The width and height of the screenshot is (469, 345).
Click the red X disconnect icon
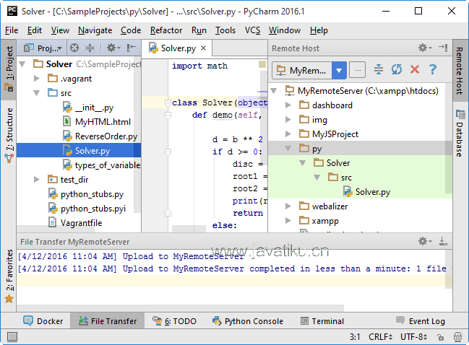click(x=415, y=70)
